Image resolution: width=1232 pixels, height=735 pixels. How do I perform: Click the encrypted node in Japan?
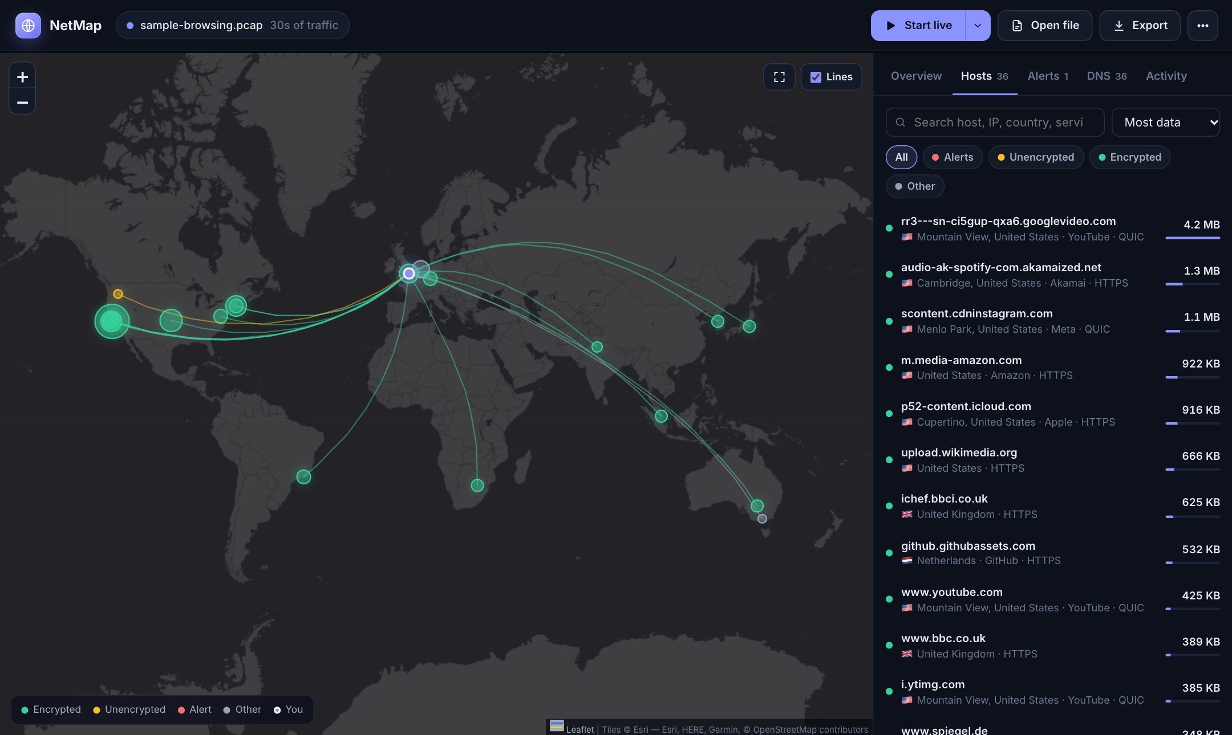point(749,326)
